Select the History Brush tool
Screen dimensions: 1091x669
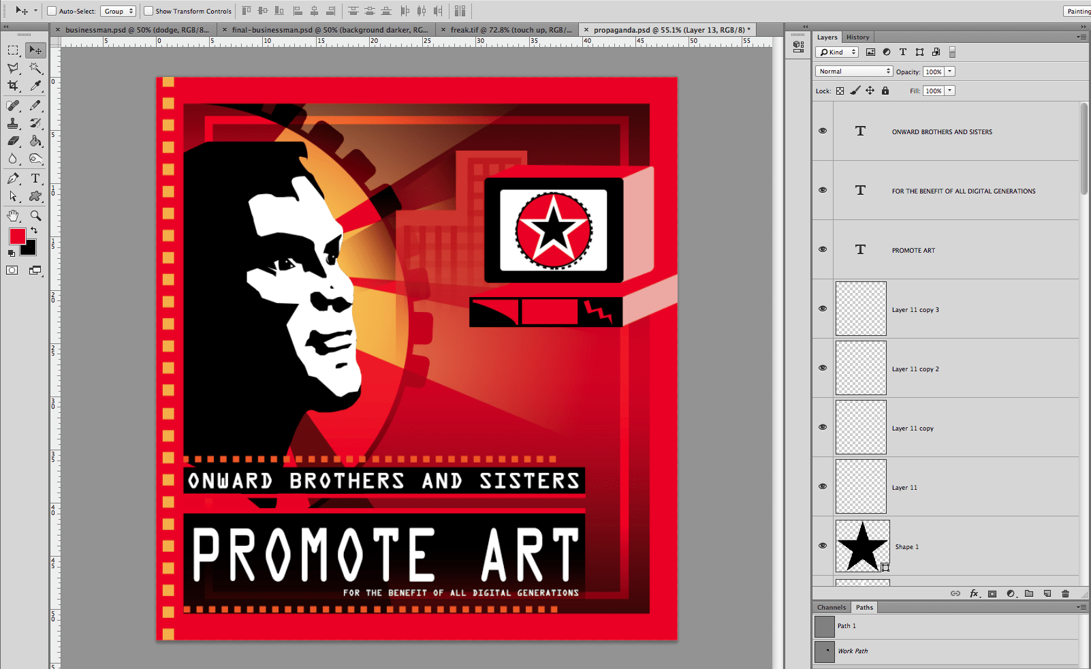point(35,123)
